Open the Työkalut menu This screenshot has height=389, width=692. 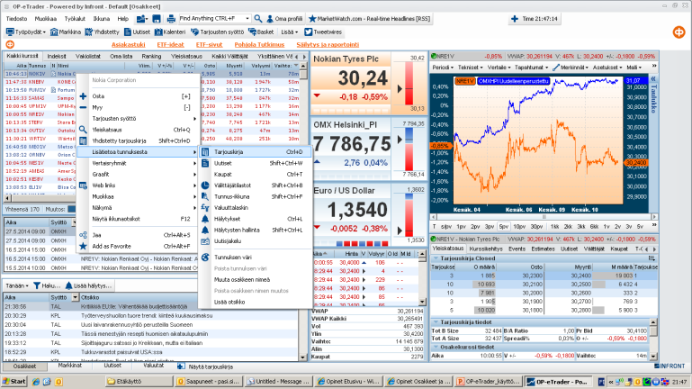pyautogui.click(x=75, y=19)
